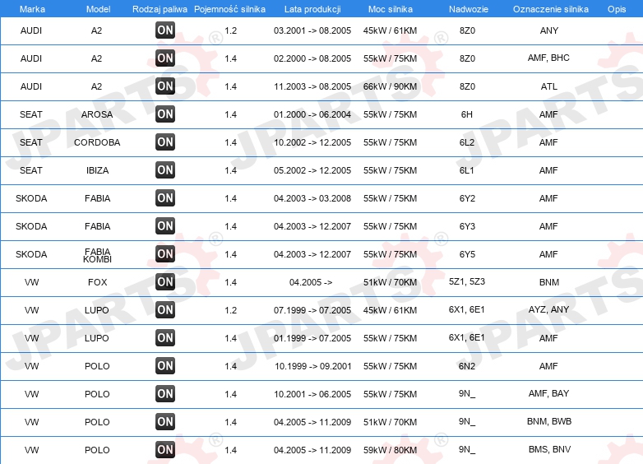Select the body code '6L1'
This screenshot has width=643, height=464.
[x=467, y=170]
